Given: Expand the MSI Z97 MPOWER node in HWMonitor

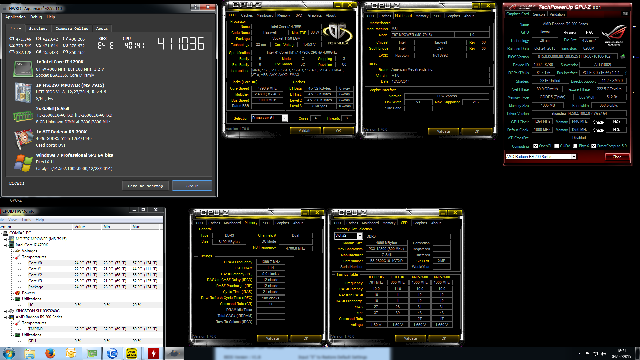Looking at the screenshot, I should 5,239.
